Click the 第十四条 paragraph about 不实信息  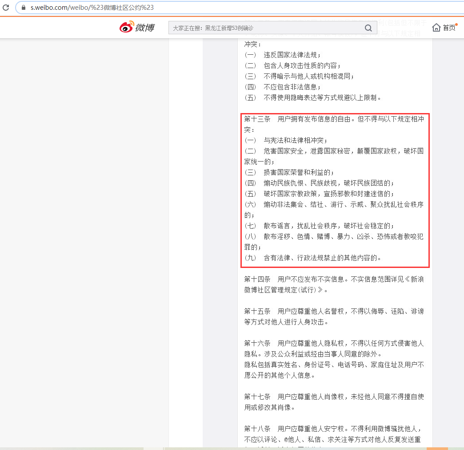click(x=333, y=284)
